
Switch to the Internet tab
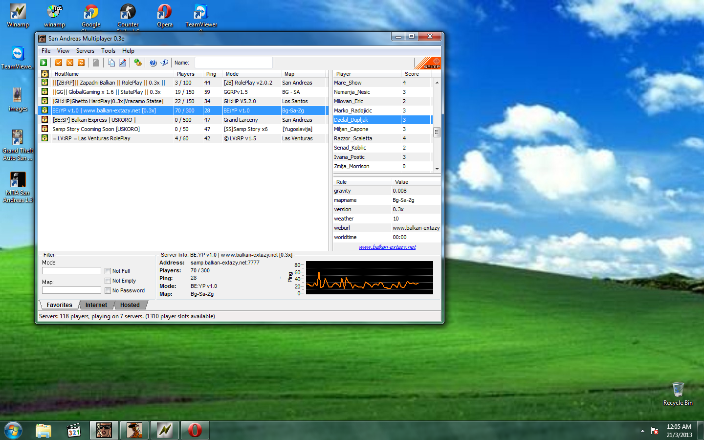pos(96,305)
